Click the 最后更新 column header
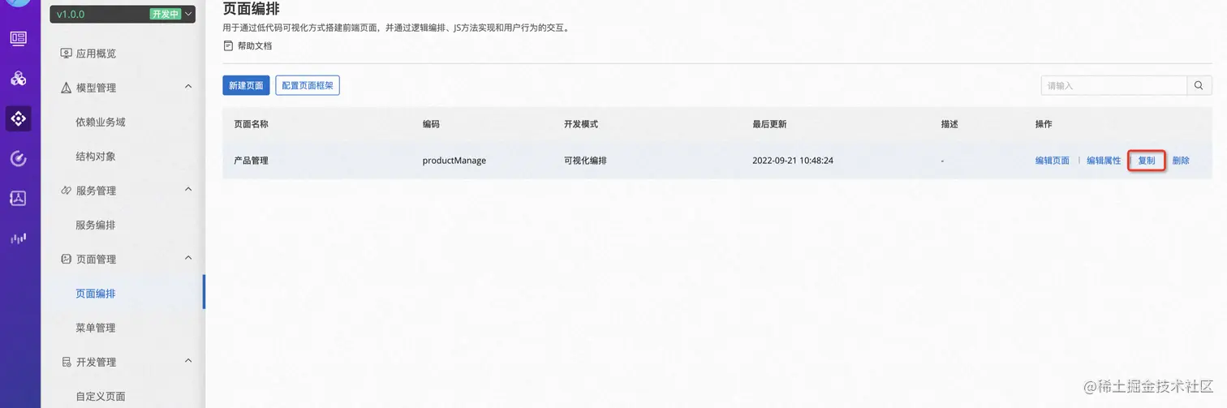1227x408 pixels. 769,124
